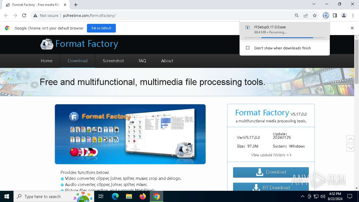
Task: Click the page scroll-up arrow widget
Action: point(350,139)
